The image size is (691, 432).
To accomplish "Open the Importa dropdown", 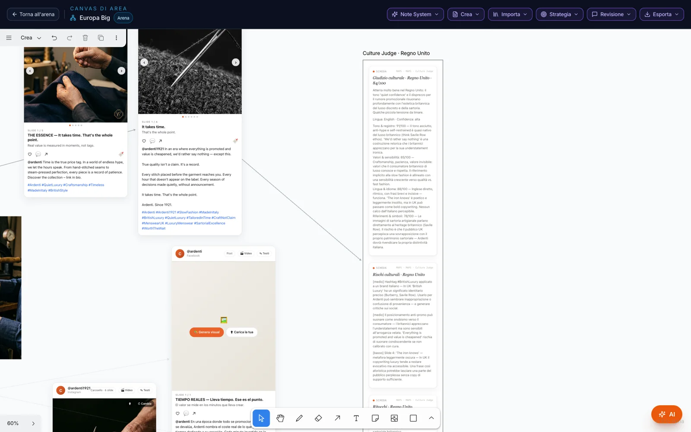I will click(510, 14).
